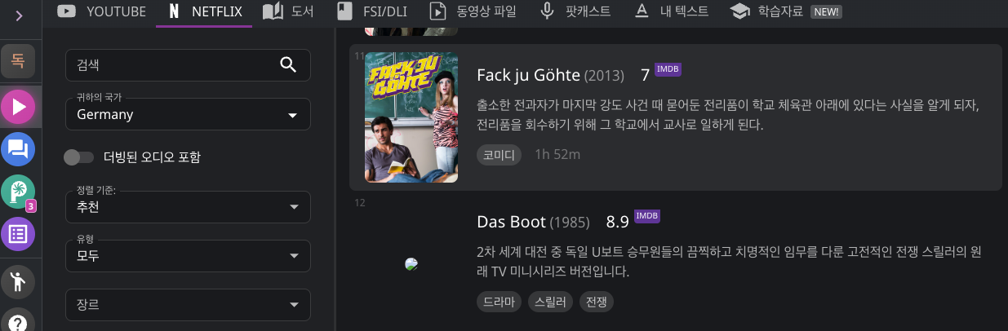Open the 내 텍스트 tab
The image size is (1008, 331).
[x=671, y=11]
